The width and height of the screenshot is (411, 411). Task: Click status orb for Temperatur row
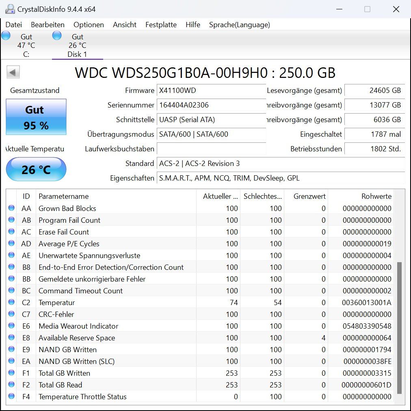[x=11, y=302]
